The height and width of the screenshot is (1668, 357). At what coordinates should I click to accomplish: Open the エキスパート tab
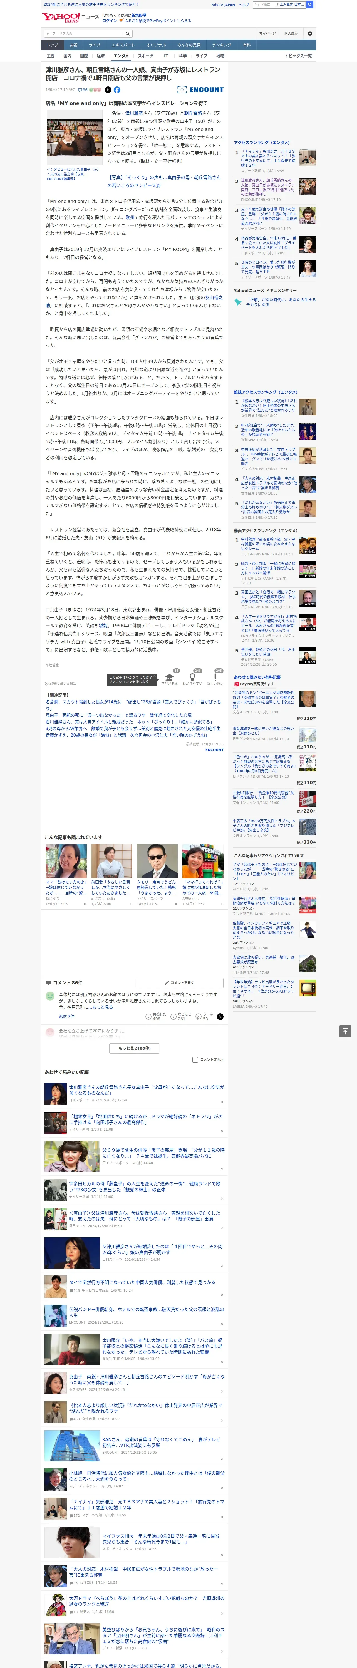point(123,45)
